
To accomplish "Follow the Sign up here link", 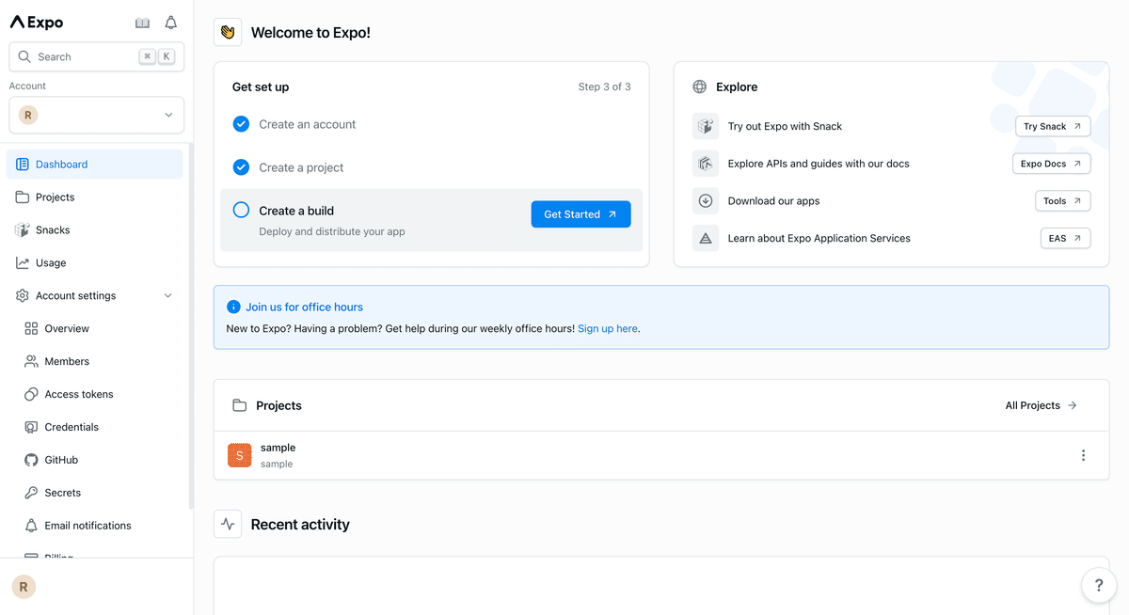I will coord(607,328).
